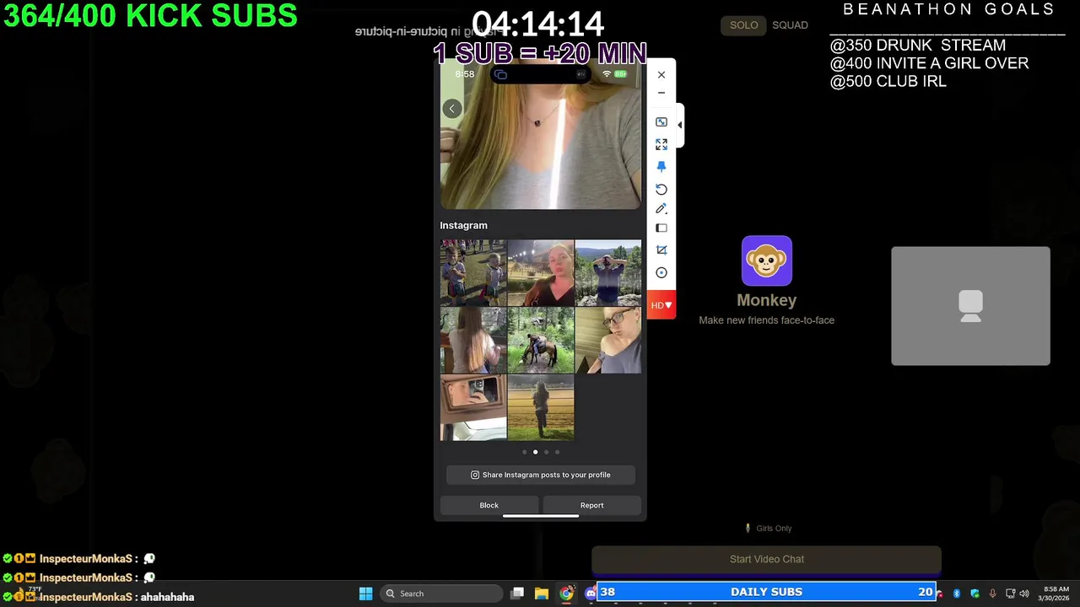Click the InspecteurMonkaS ahahahaha chat message
Viewport: 1080px width, 607px height.
[98, 597]
